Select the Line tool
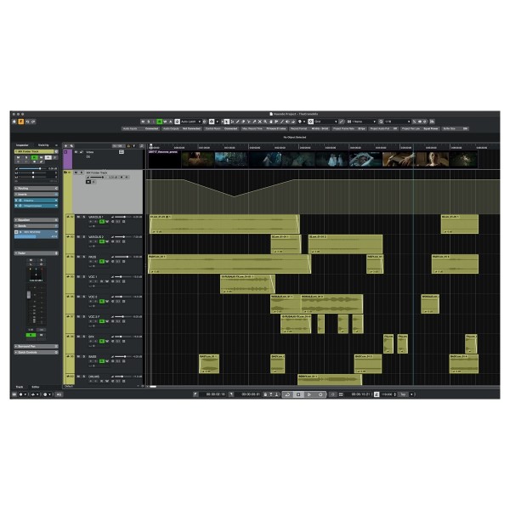The image size is (510, 510). [282, 122]
